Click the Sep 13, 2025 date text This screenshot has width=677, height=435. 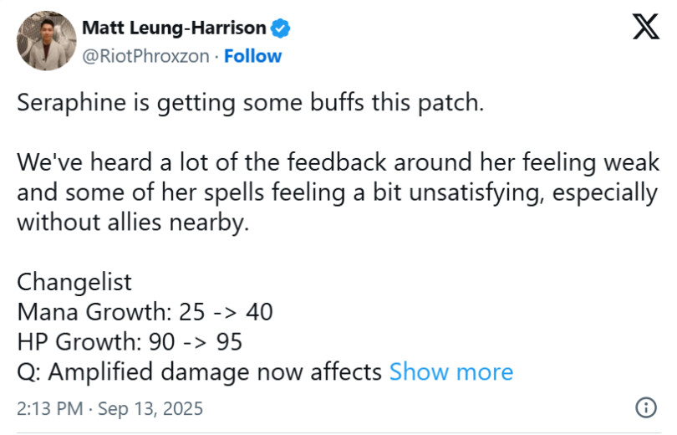click(151, 409)
